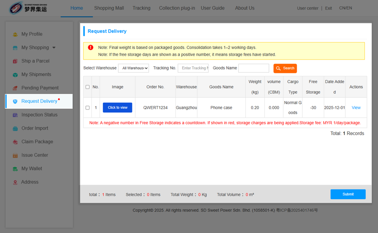Open Ship a Parcel in sidebar
The image size is (378, 233).
(35, 61)
